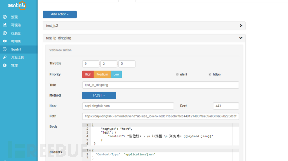The width and height of the screenshot is (288, 161).
Task: Select 开发工具 in the sidebar
Action: coord(18,57)
